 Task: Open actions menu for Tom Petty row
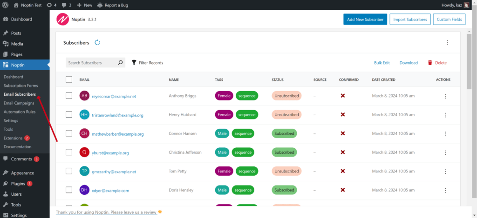[x=445, y=172]
